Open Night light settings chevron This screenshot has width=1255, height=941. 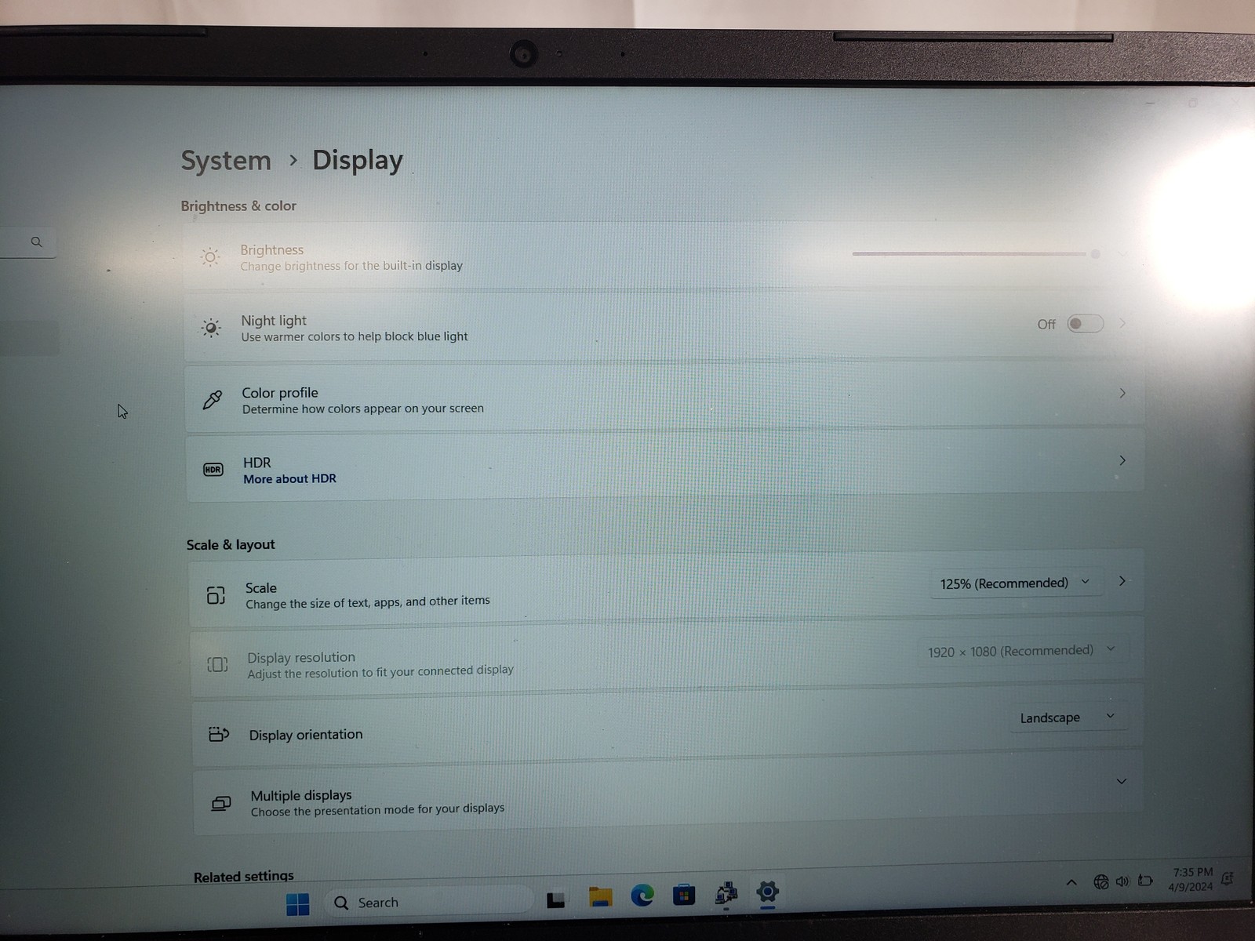click(1123, 323)
